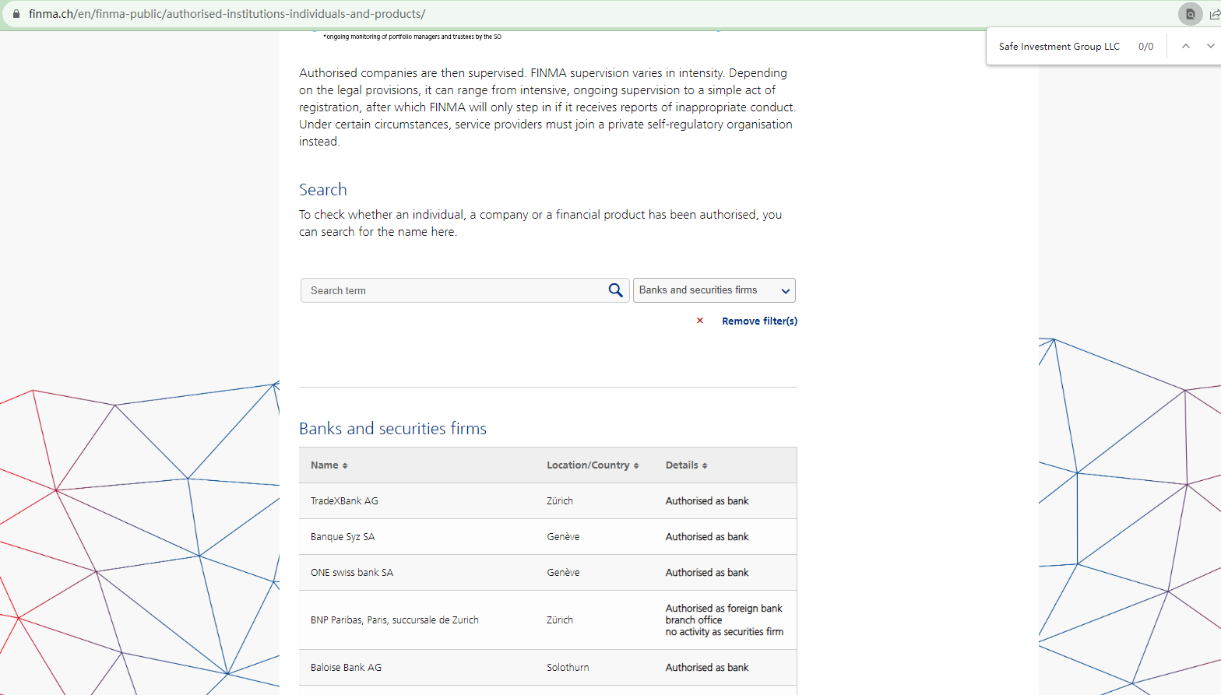Open the Banks and securities firms dropdown
Viewport: 1221px width, 695px height.
(x=714, y=290)
